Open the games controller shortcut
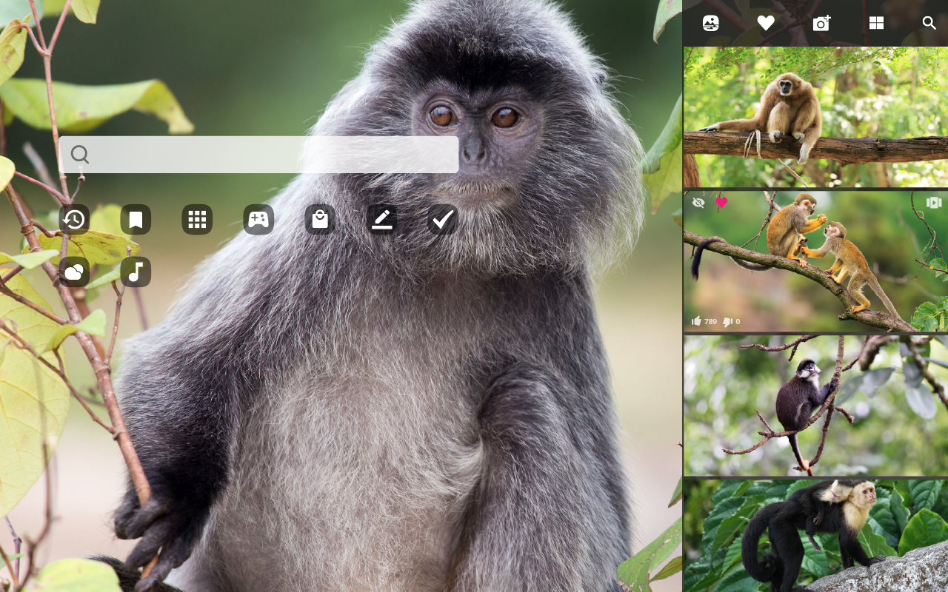 (258, 219)
